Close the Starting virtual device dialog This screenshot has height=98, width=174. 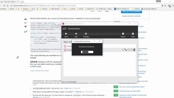pyautogui.click(x=100, y=41)
